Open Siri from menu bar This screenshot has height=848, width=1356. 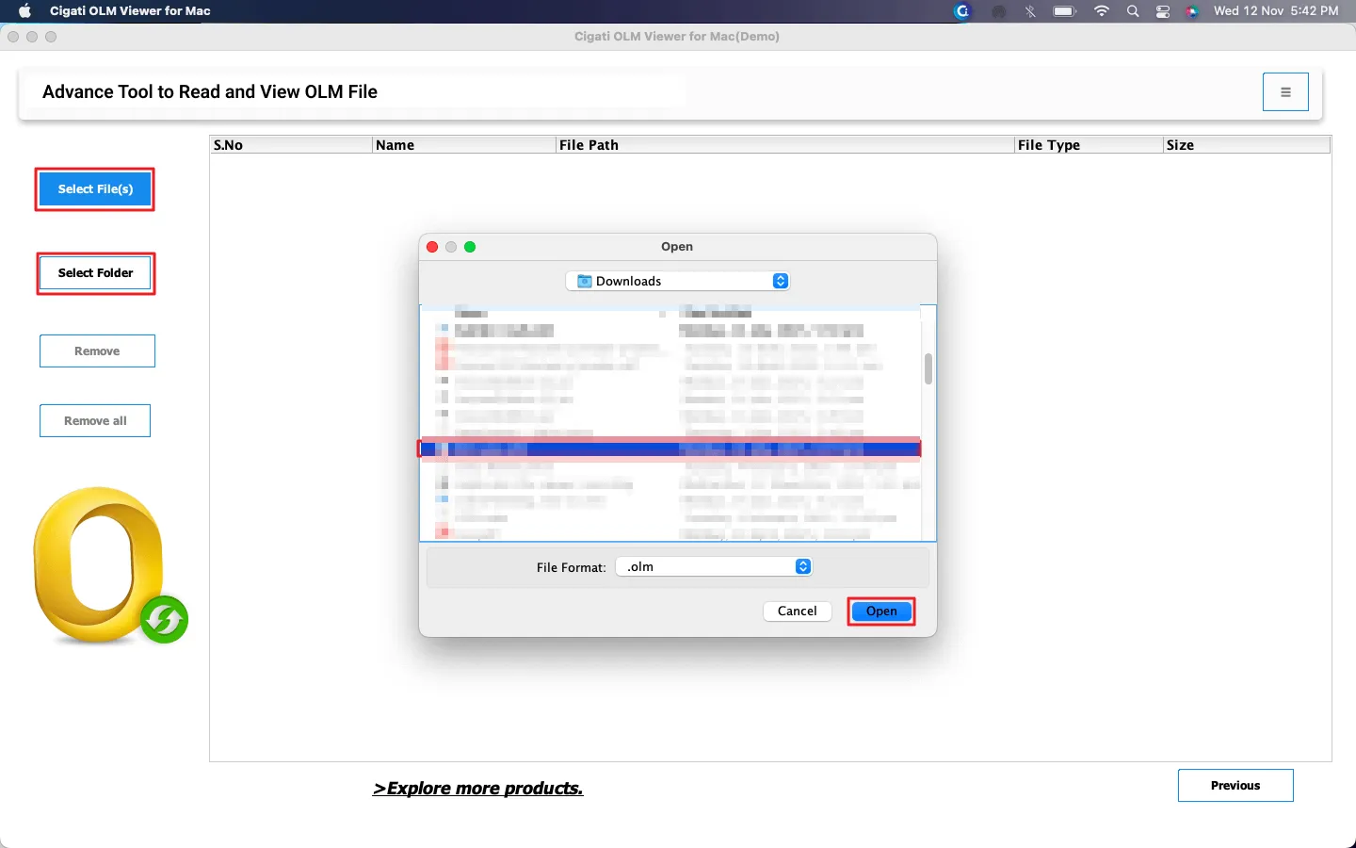1192,11
